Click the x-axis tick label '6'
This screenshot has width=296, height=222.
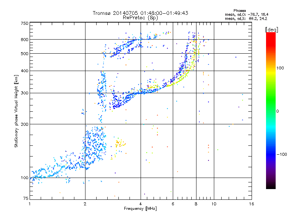173,204
